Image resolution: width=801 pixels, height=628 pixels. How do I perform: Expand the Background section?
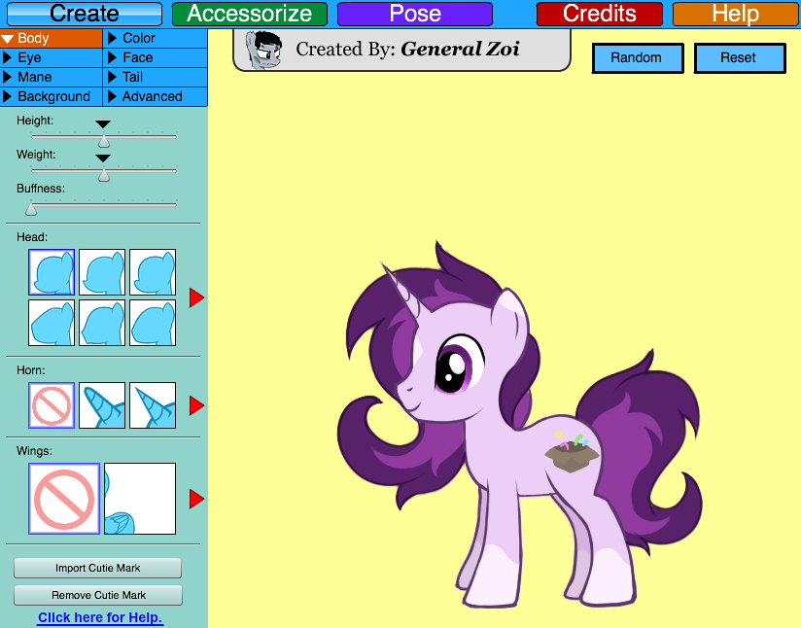[x=52, y=96]
